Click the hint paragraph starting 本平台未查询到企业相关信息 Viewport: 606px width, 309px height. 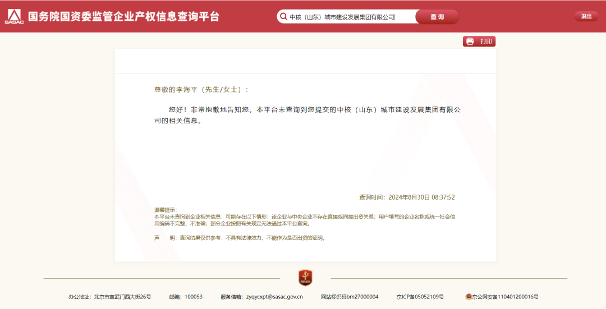tap(305, 220)
